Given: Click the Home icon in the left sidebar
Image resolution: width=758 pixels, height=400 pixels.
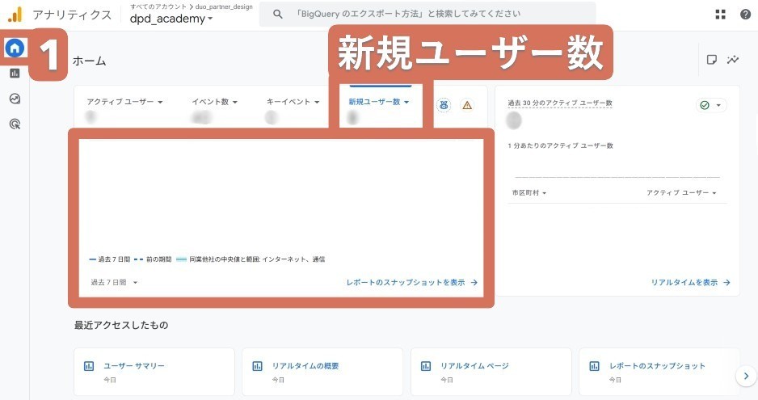Looking at the screenshot, I should pyautogui.click(x=15, y=48).
